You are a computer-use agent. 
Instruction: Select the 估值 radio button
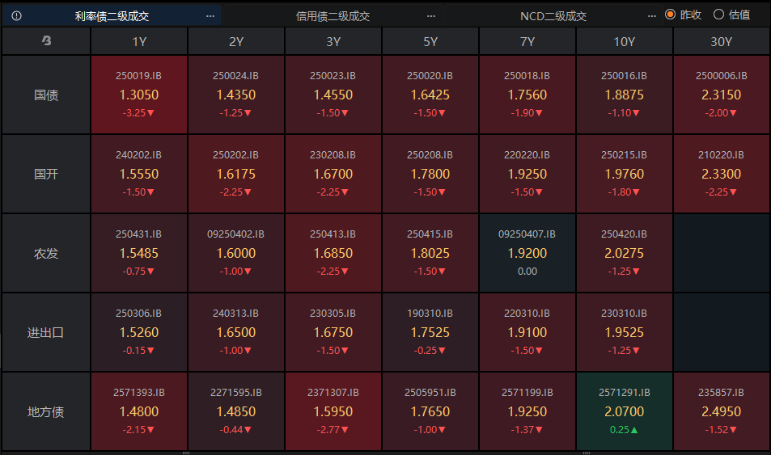[718, 15]
